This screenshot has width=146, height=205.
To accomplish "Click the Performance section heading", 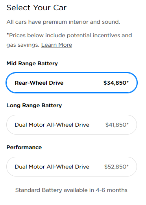I will point(24,147).
